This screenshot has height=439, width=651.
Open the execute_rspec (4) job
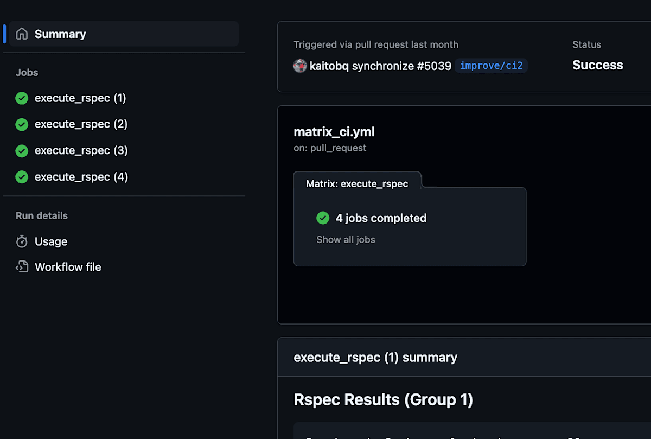[x=81, y=177]
